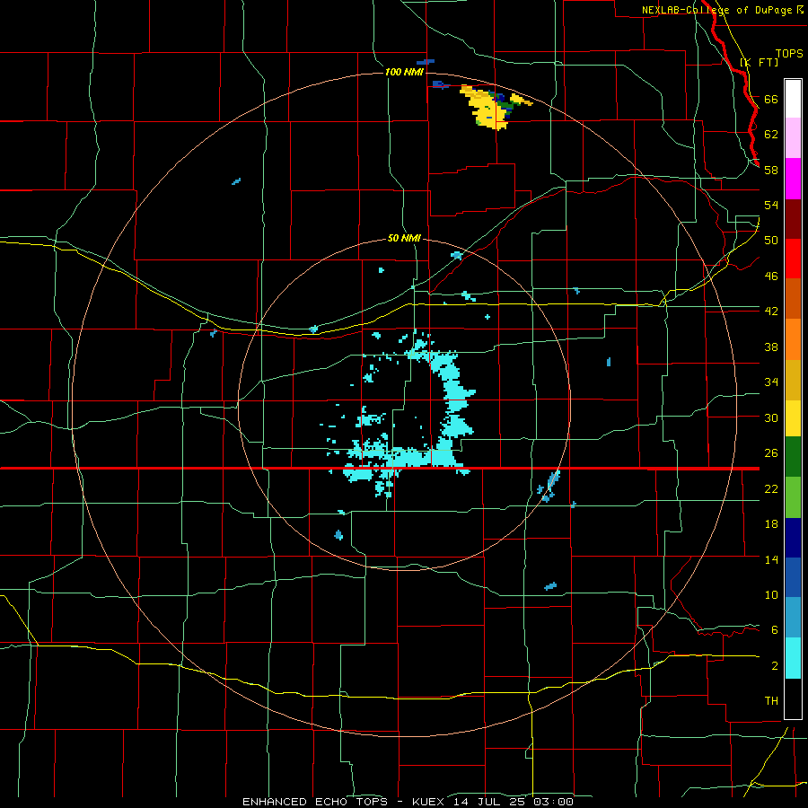
Task: Click the '14' legend value
Action: (771, 559)
